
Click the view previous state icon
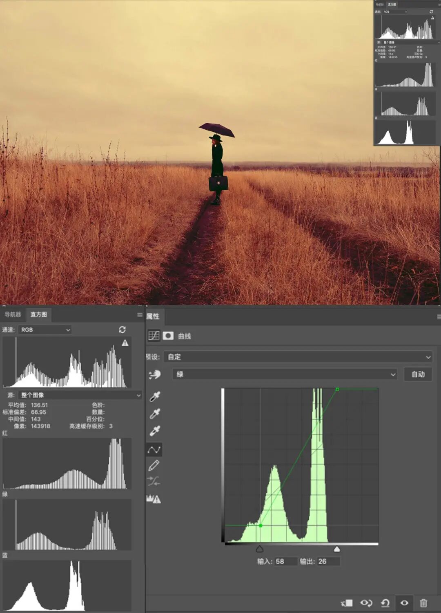click(366, 603)
